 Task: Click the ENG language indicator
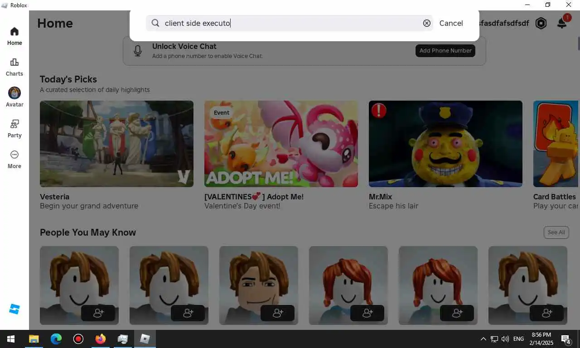click(518, 339)
